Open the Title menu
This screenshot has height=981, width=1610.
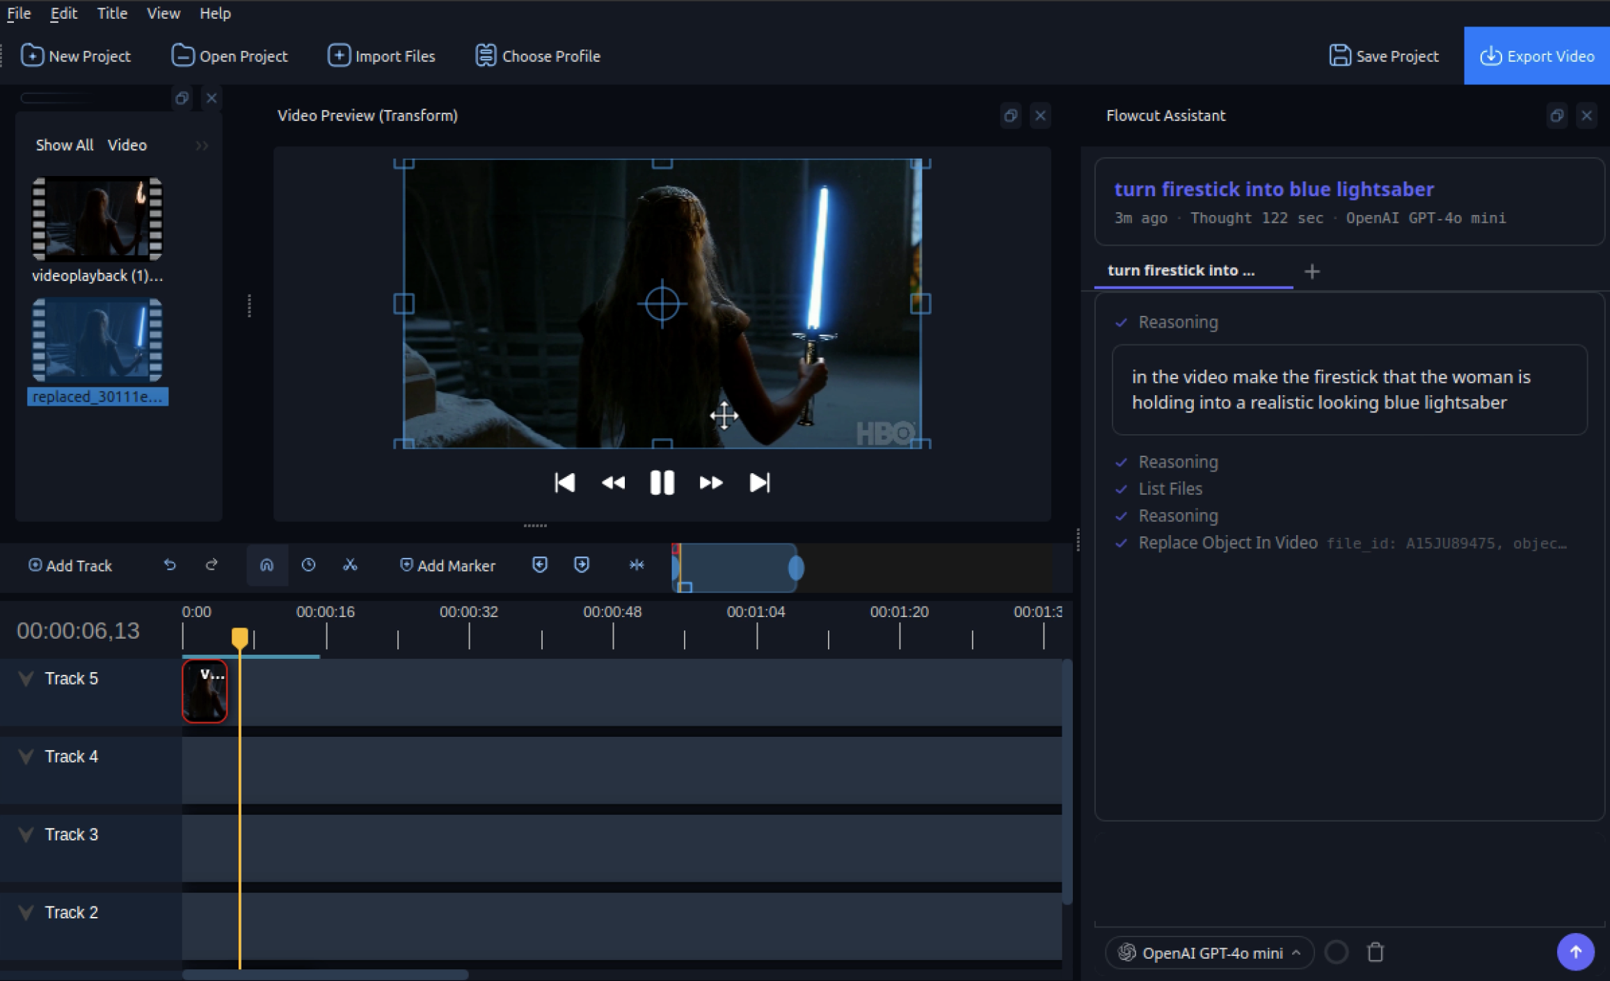coord(111,13)
